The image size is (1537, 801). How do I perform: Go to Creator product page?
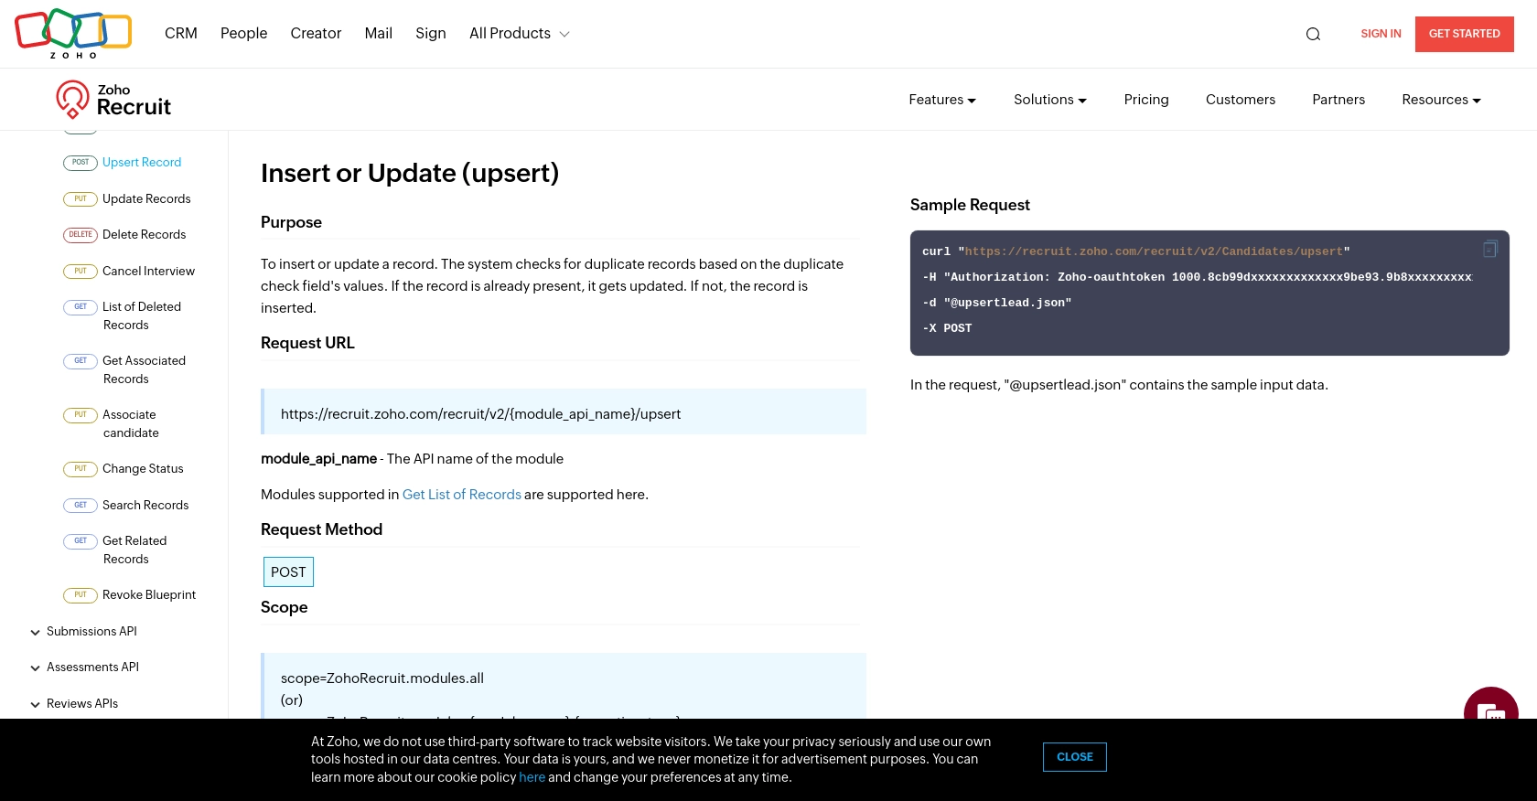316,34
